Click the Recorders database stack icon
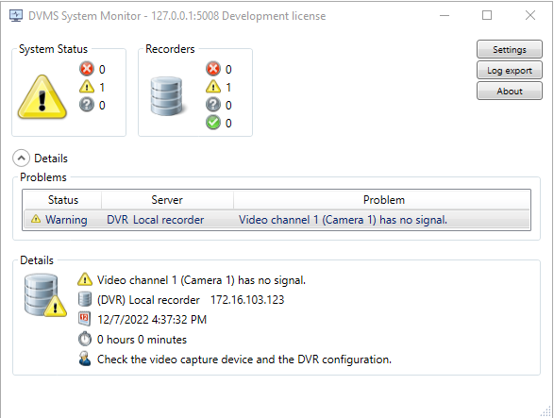Viewport: 554px width, 418px height. click(x=167, y=96)
